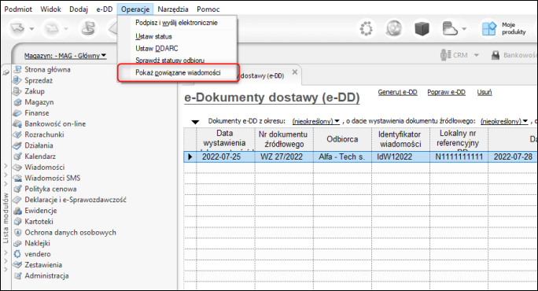Screen dimensions: 538x291
Task: Click the Popraw e-DD link
Action: 446,92
